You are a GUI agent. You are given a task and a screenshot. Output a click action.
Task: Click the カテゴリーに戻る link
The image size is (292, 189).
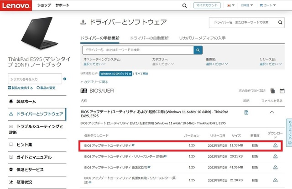tap(94, 82)
